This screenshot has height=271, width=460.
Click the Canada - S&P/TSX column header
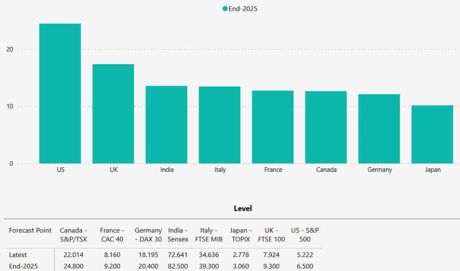point(73,235)
